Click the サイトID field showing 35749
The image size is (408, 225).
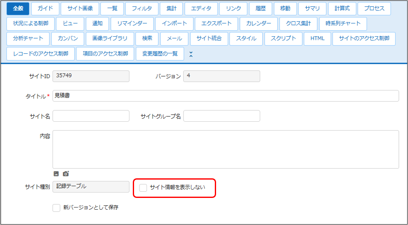coord(91,76)
